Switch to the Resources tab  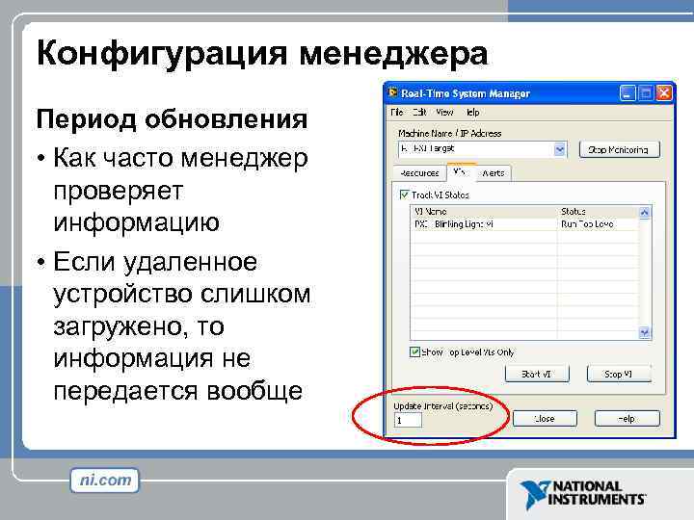coord(419,173)
